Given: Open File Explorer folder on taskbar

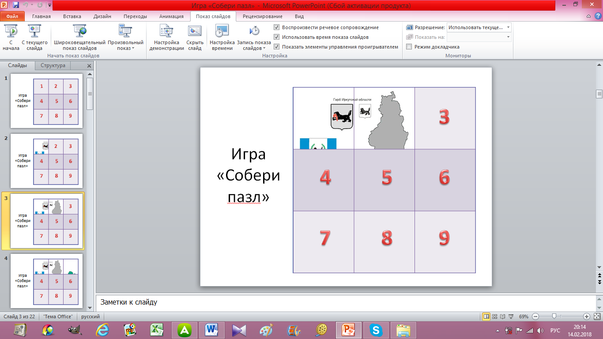Looking at the screenshot, I should (x=403, y=330).
